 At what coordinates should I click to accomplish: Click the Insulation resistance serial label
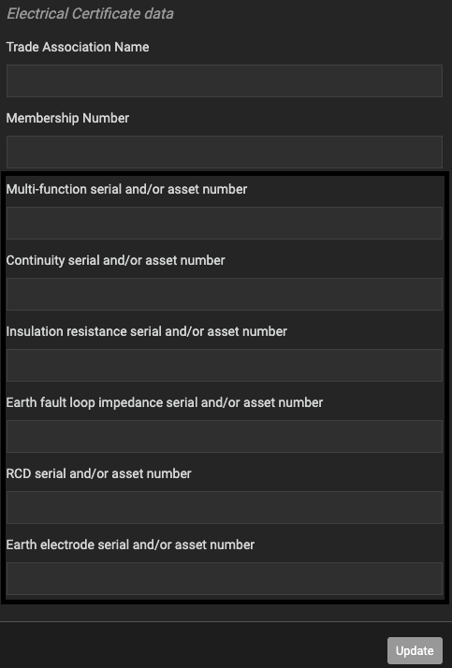tap(147, 331)
